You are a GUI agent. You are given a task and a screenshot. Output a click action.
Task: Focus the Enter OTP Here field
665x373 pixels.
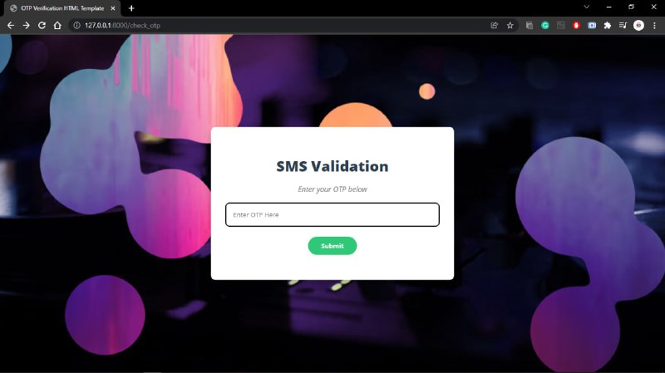tap(332, 214)
